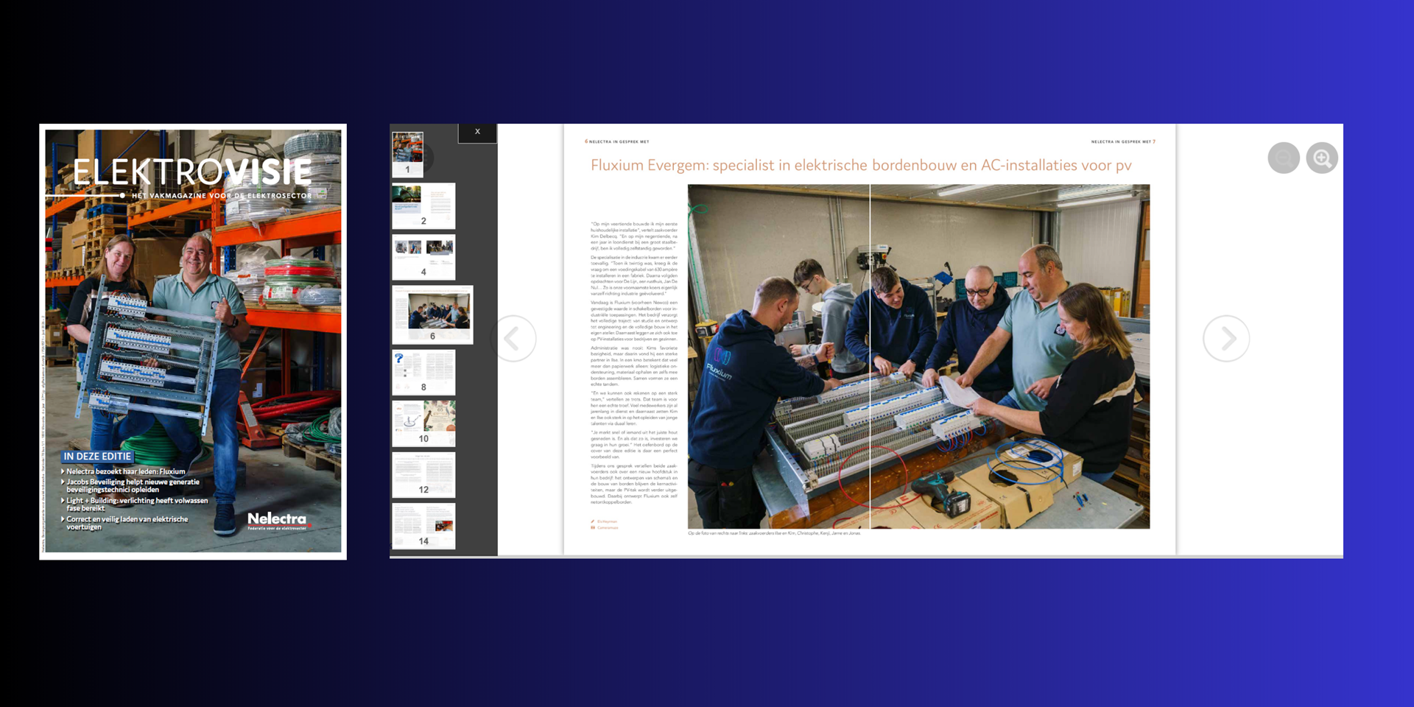Screen dimensions: 1414x707
Task: Open page 2 thumbnail
Action: (x=423, y=205)
